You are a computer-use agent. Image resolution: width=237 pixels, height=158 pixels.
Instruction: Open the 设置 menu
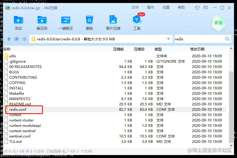[x=166, y=7]
